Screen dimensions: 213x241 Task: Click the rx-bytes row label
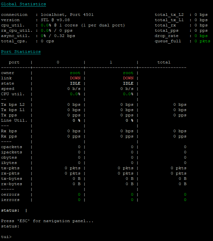click(x=12, y=184)
